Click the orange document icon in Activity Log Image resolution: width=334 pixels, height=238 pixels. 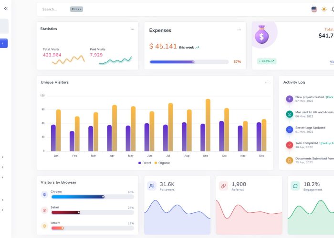(x=289, y=160)
